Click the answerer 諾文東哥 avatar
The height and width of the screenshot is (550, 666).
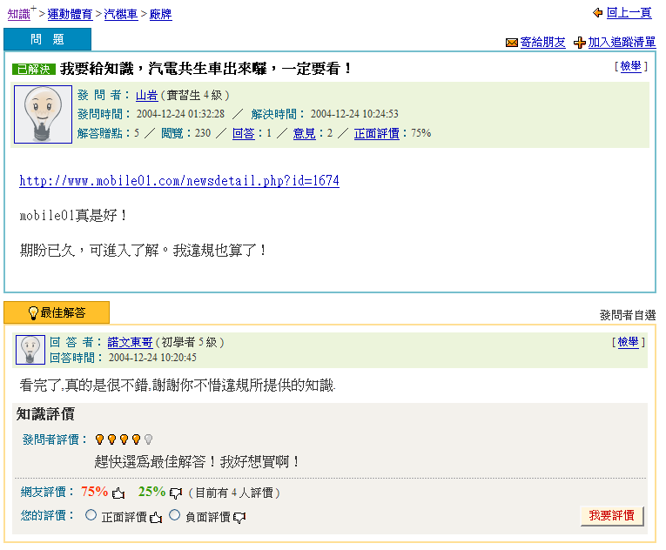coord(30,350)
